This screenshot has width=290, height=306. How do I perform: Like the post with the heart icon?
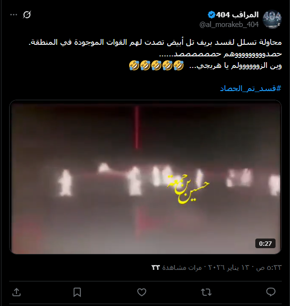pyautogui.click(x=142, y=292)
